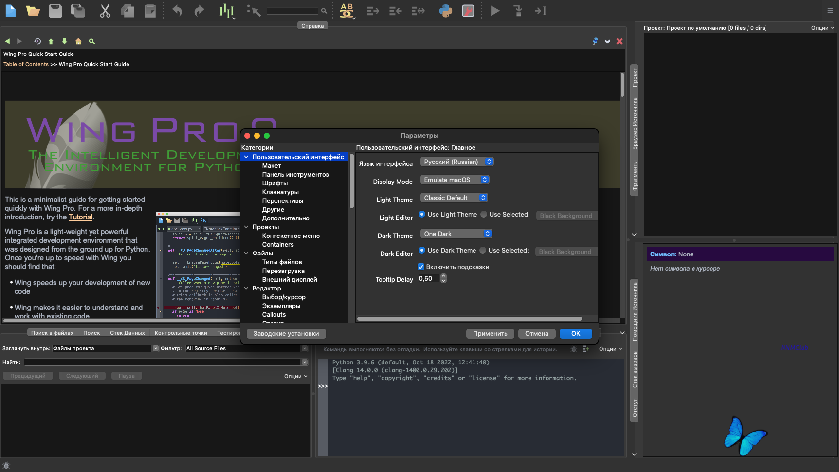Click the spell-check AB icon
The width and height of the screenshot is (839, 472).
pyautogui.click(x=347, y=10)
